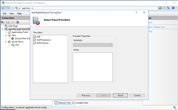Click the Up folder icon in Connections
This screenshot has width=178, height=110.
coord(13,22)
